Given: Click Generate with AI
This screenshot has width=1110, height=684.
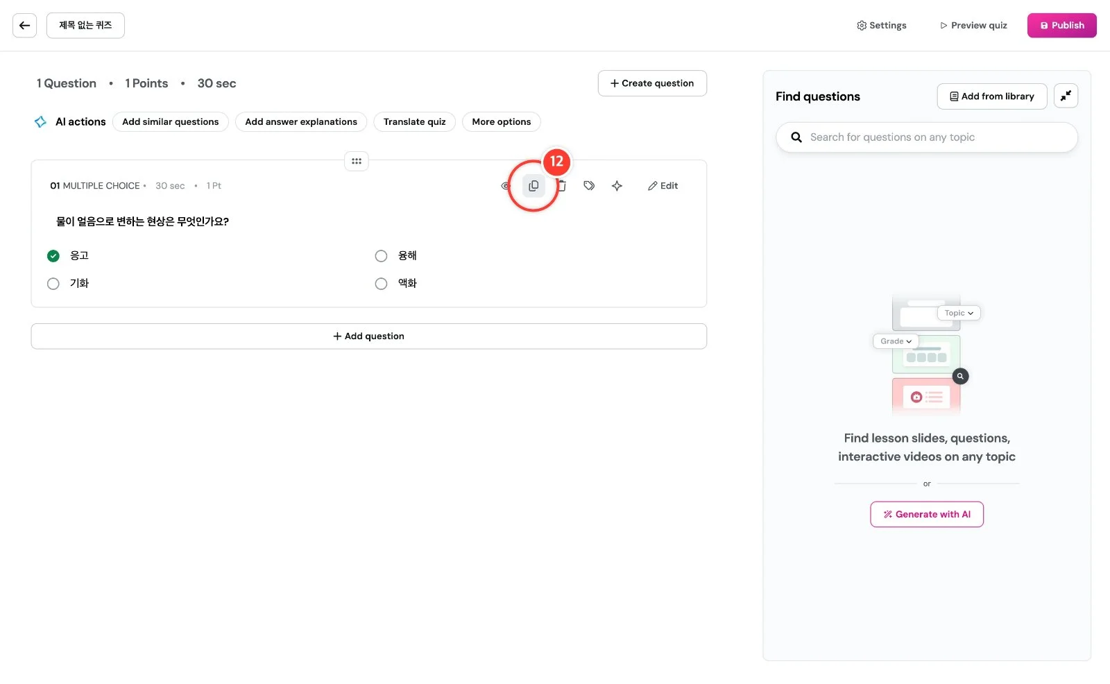Looking at the screenshot, I should pyautogui.click(x=927, y=515).
